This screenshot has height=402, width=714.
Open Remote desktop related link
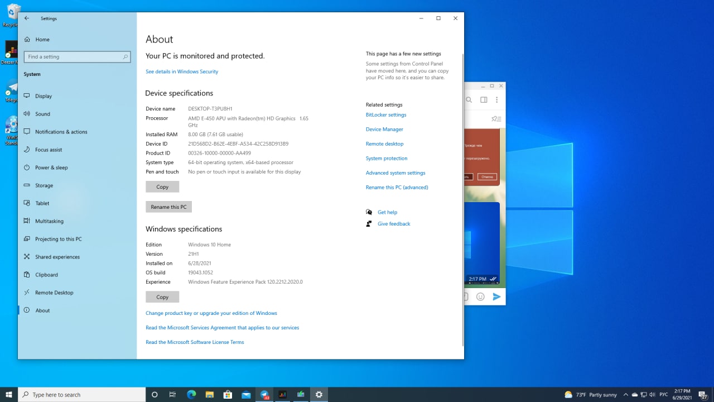pos(384,144)
